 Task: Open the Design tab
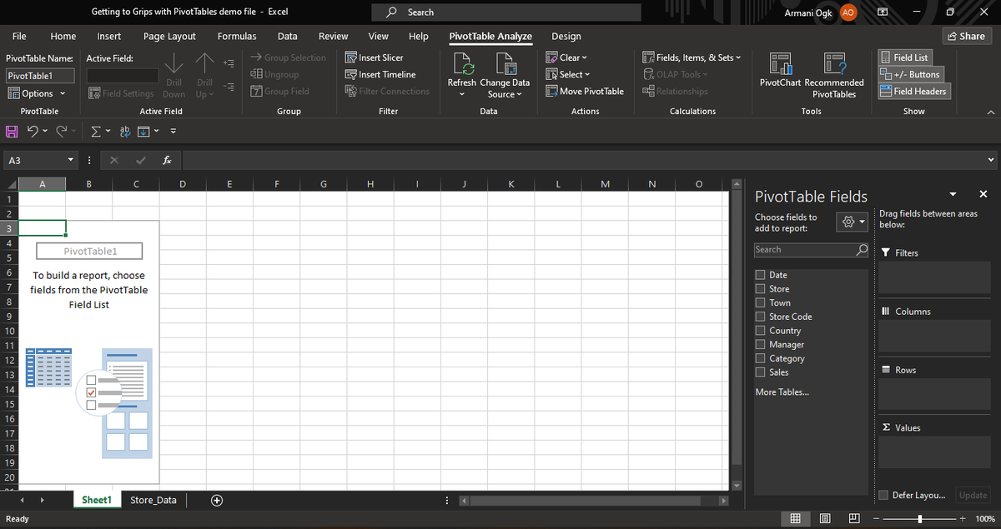(x=566, y=36)
